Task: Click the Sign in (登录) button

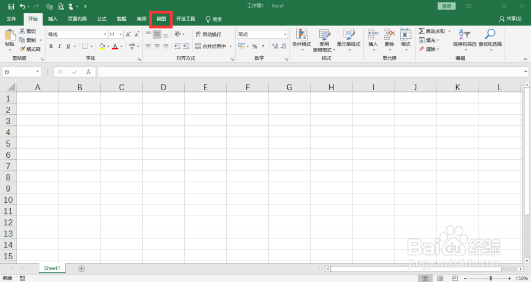Action: point(447,6)
